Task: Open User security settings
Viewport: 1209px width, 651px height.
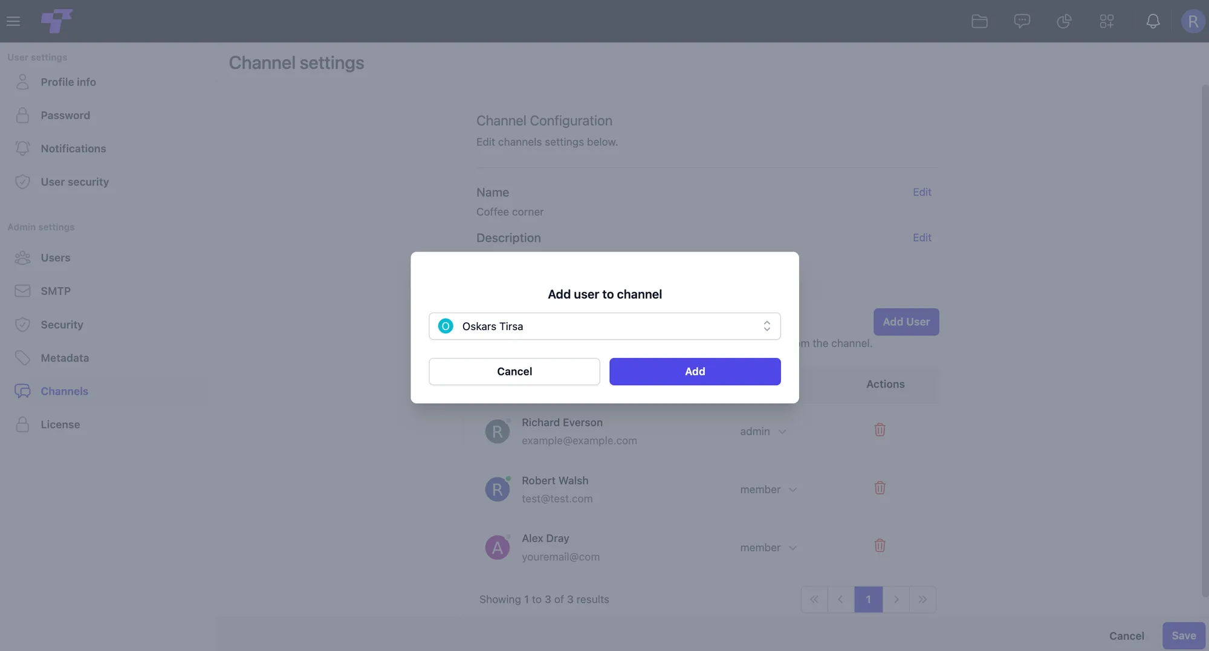Action: (74, 182)
